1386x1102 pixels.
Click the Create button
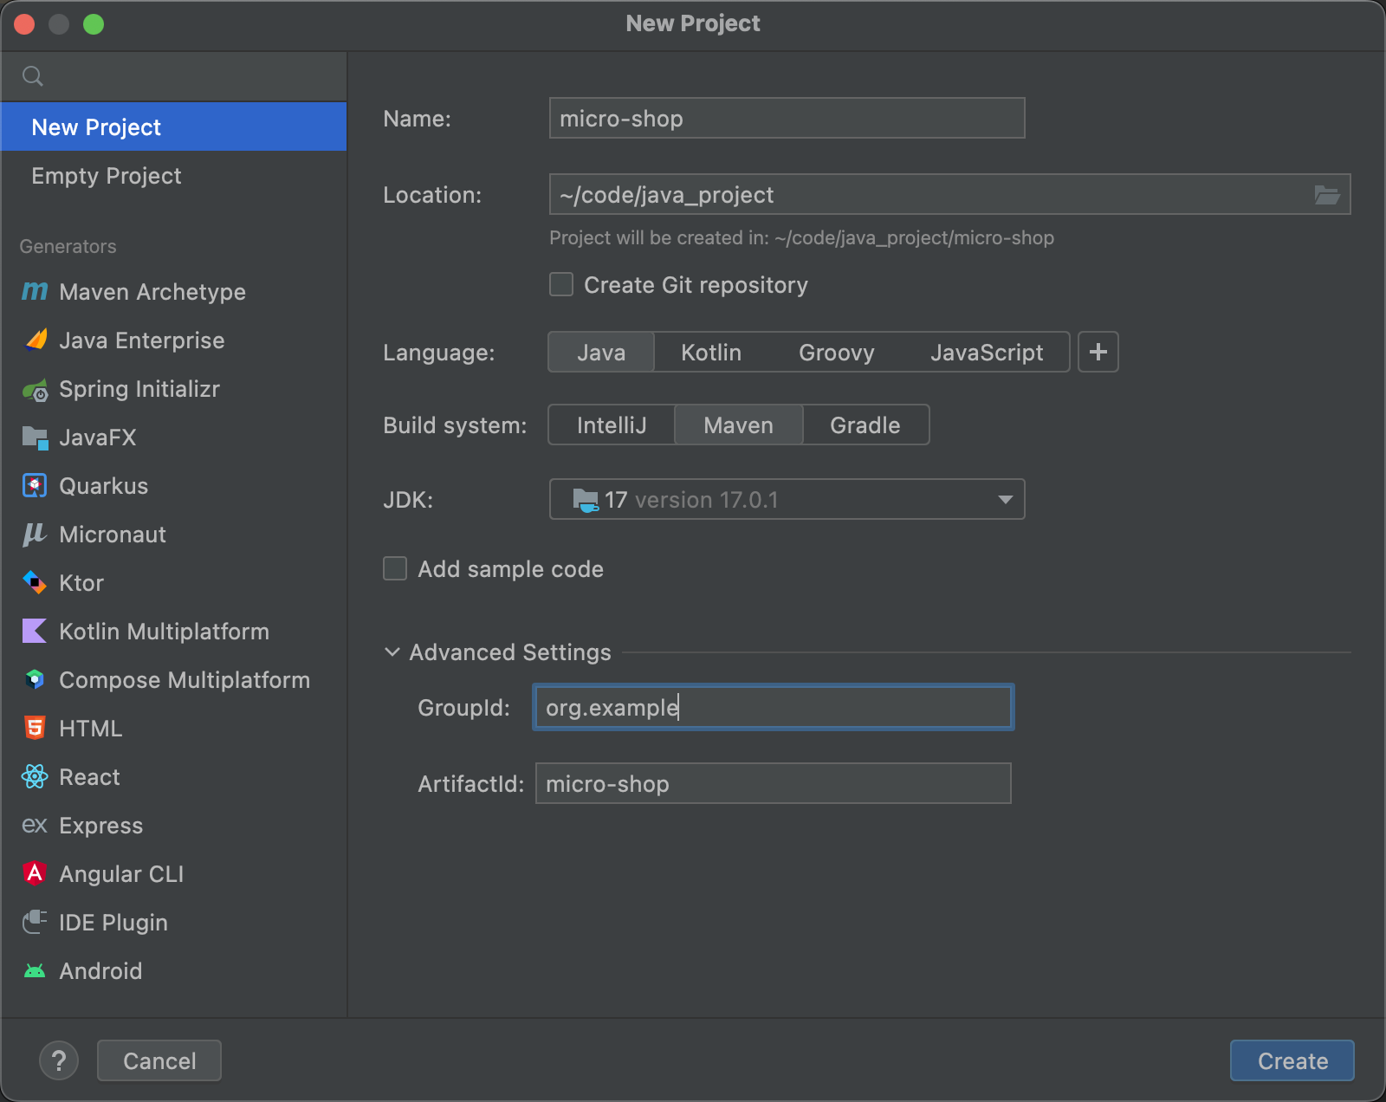tap(1292, 1060)
